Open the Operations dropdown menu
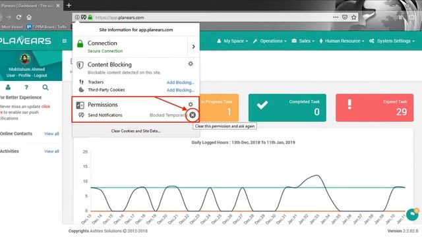This screenshot has height=237, width=422. (270, 41)
